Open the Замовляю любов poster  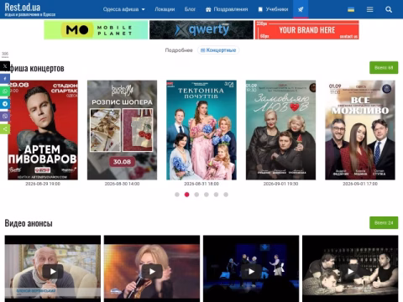pos(280,130)
